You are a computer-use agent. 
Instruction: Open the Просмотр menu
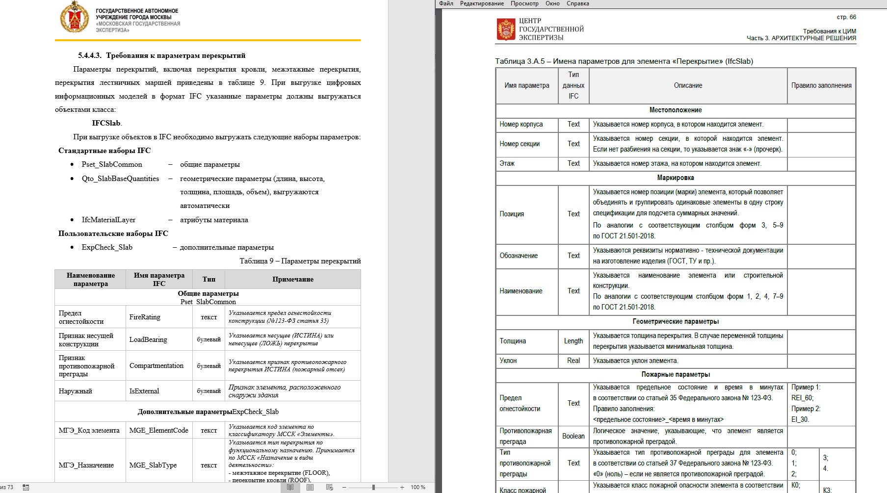pos(524,3)
